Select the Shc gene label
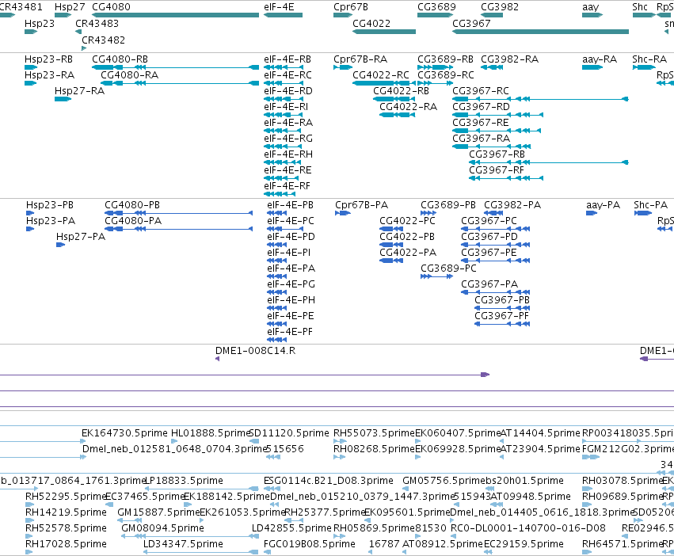 click(x=640, y=7)
